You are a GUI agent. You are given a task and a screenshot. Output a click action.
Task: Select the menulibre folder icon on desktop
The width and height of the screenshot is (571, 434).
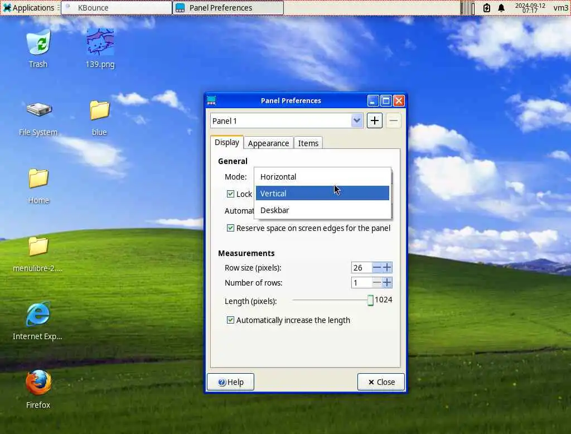38,254
